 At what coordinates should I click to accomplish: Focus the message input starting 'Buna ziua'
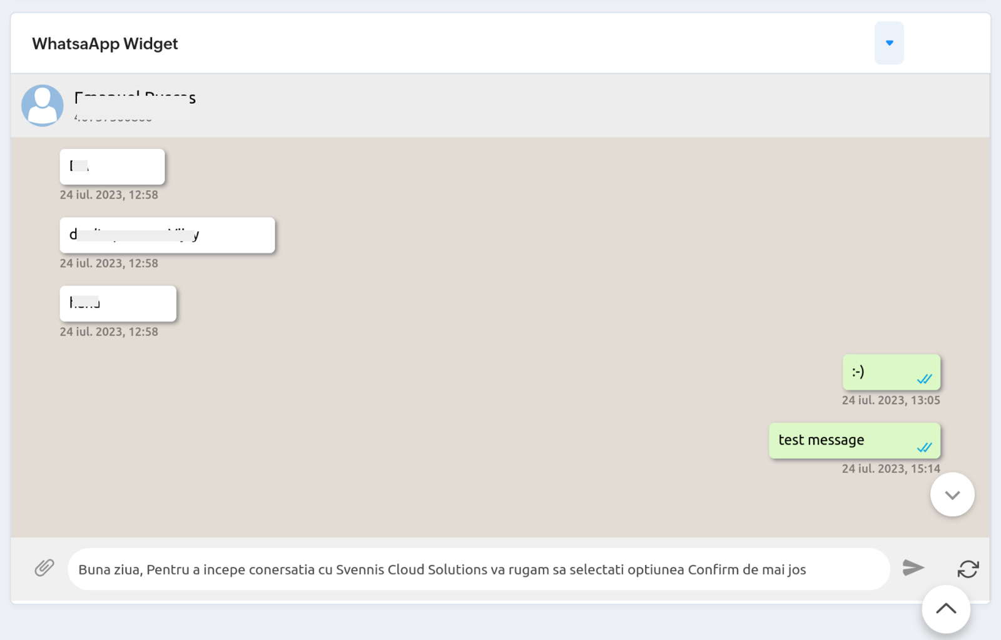479,569
